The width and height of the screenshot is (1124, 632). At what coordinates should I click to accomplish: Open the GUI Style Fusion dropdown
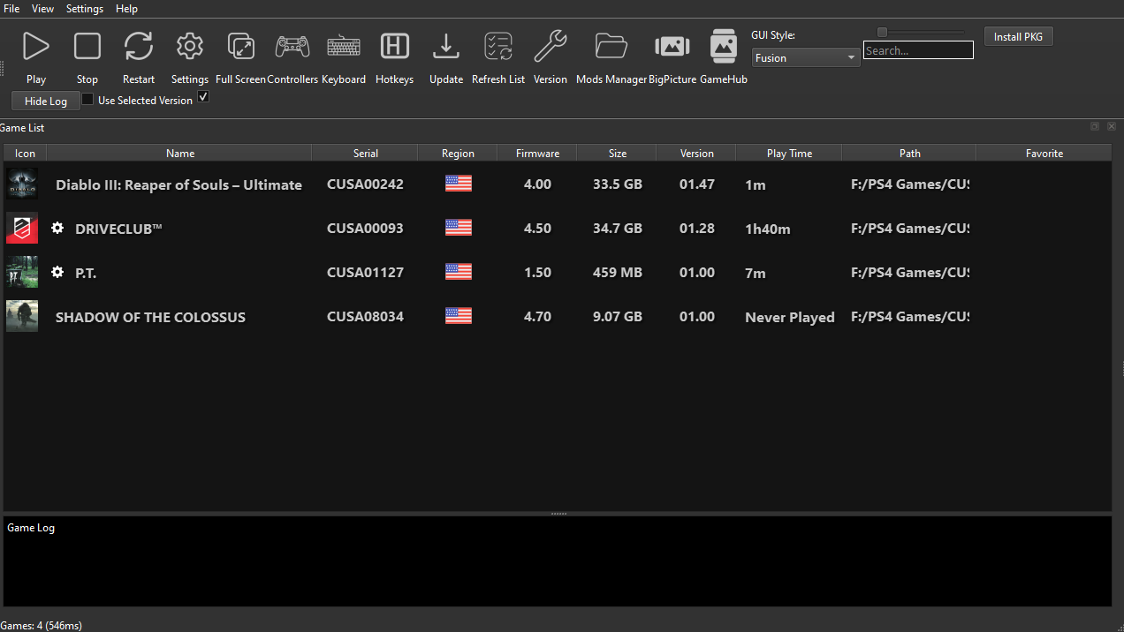click(x=806, y=57)
